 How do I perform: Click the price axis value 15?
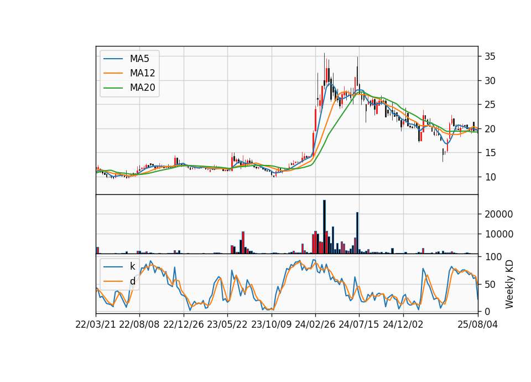tap(490, 153)
